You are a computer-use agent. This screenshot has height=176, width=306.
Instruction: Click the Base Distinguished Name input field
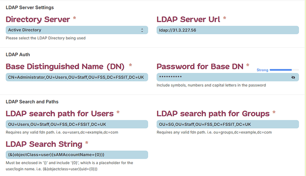click(x=77, y=77)
